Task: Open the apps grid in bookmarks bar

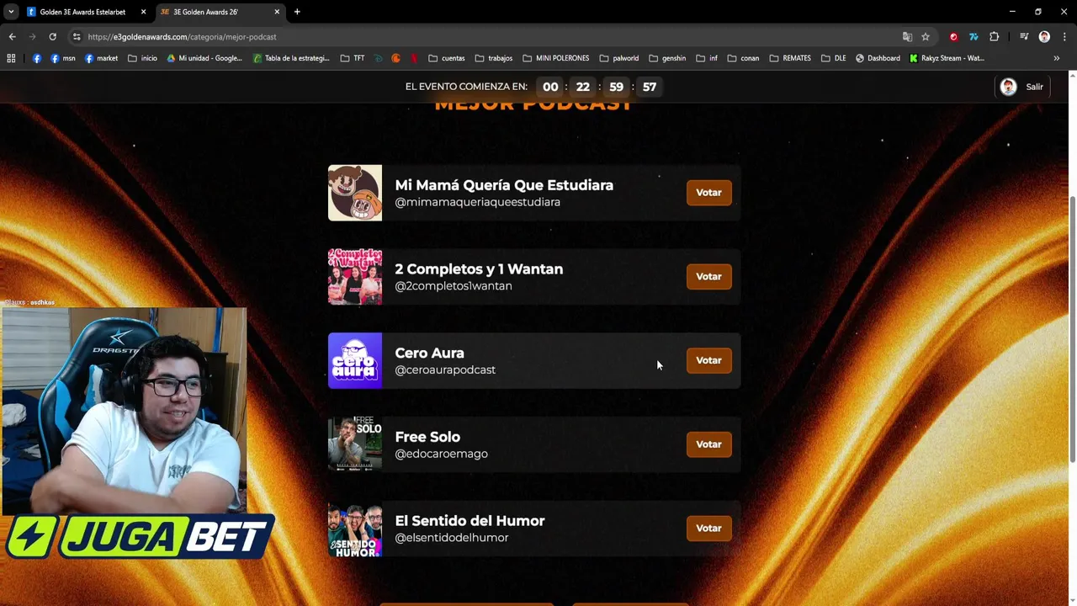Action: [11, 58]
